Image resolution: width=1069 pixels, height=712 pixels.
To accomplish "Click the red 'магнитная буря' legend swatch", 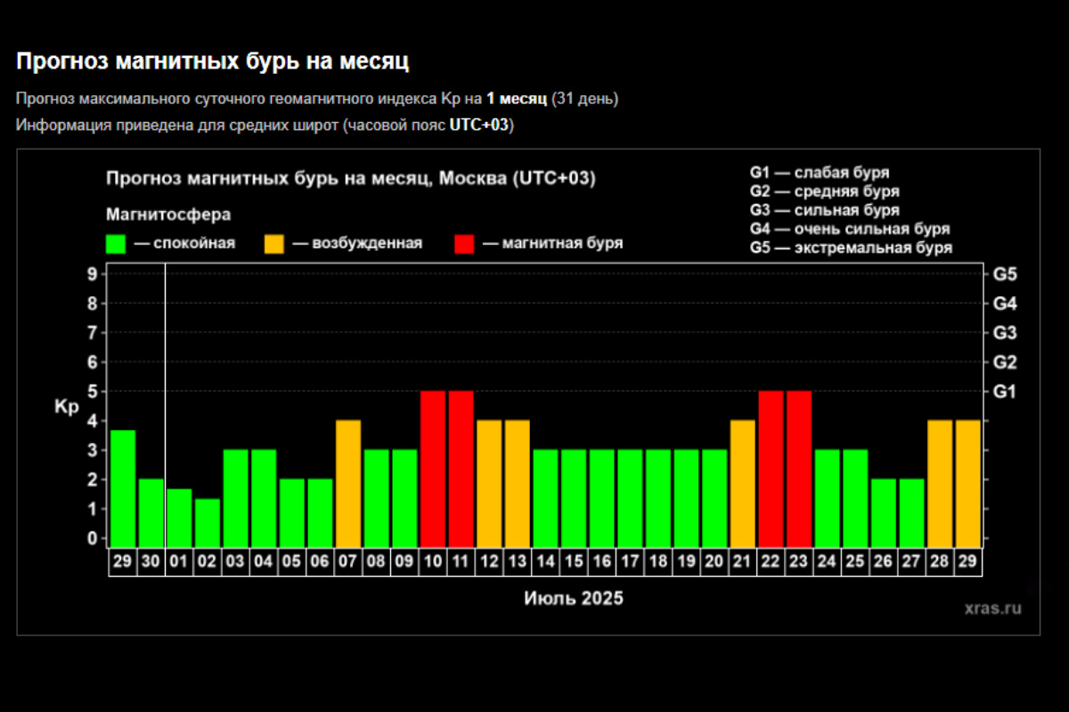I will pyautogui.click(x=464, y=244).
